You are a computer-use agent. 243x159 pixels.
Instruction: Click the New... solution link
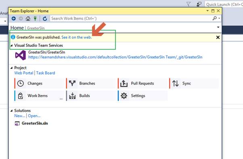(19, 116)
